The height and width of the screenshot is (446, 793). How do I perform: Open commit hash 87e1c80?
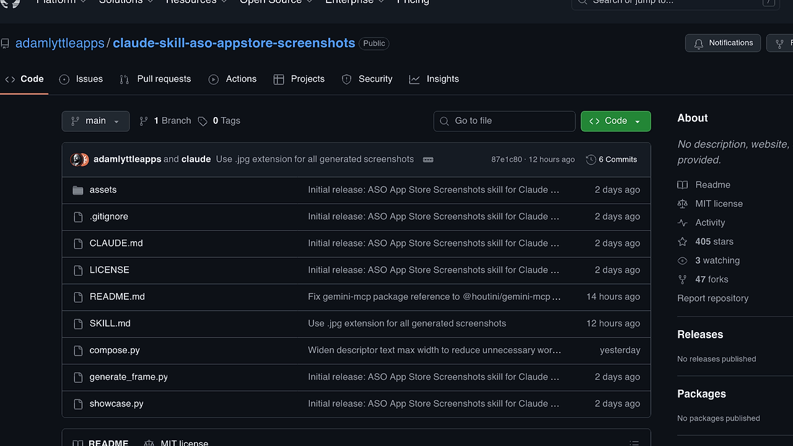point(507,159)
